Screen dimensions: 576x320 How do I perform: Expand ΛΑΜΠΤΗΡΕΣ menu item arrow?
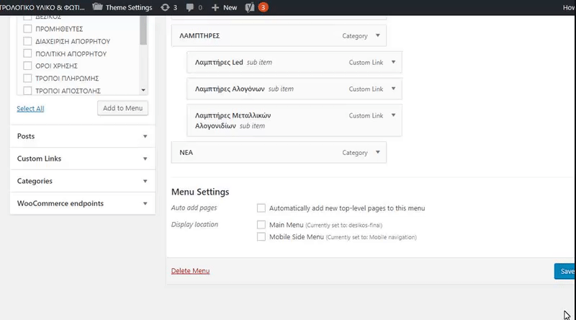point(379,35)
